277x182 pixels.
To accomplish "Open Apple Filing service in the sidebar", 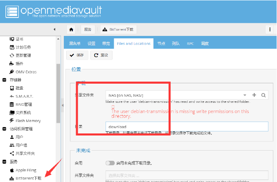I will click(26, 170).
